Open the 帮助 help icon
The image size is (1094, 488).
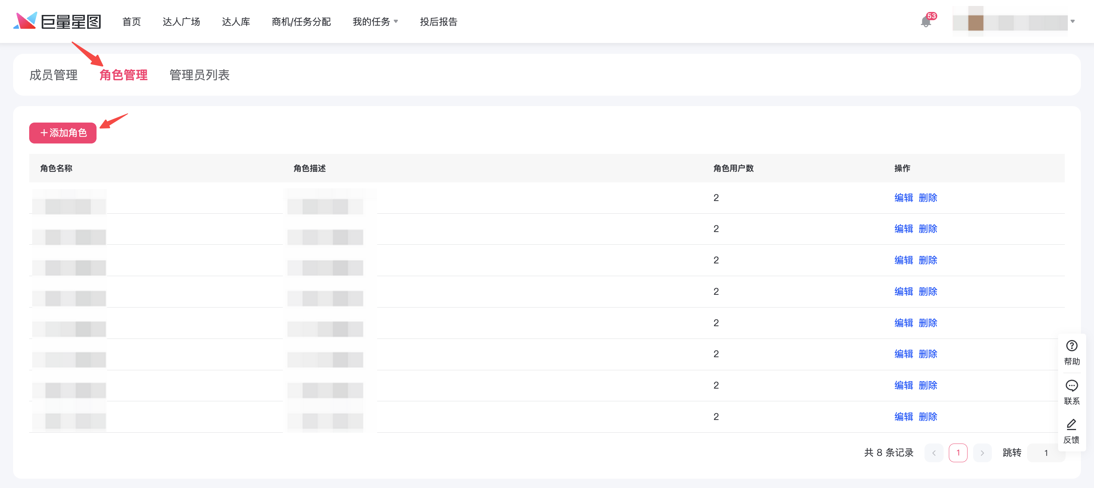[x=1071, y=346]
